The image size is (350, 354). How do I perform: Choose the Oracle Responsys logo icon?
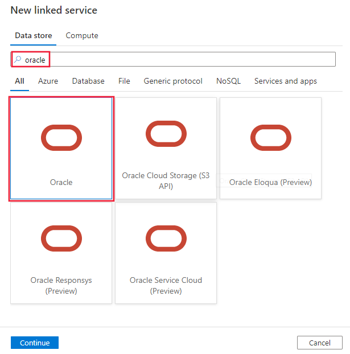tap(61, 238)
